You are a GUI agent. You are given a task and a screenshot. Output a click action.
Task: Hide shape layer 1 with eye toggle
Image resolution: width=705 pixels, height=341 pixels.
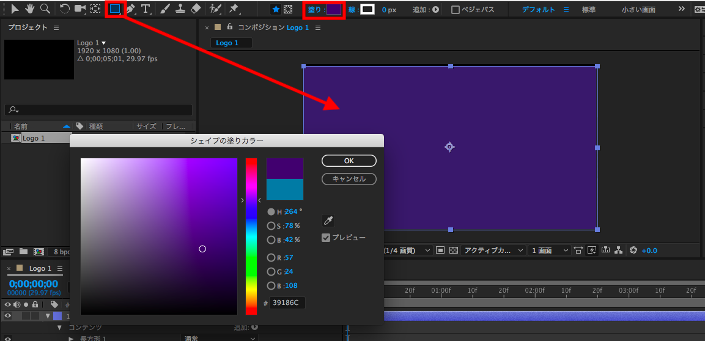8,316
